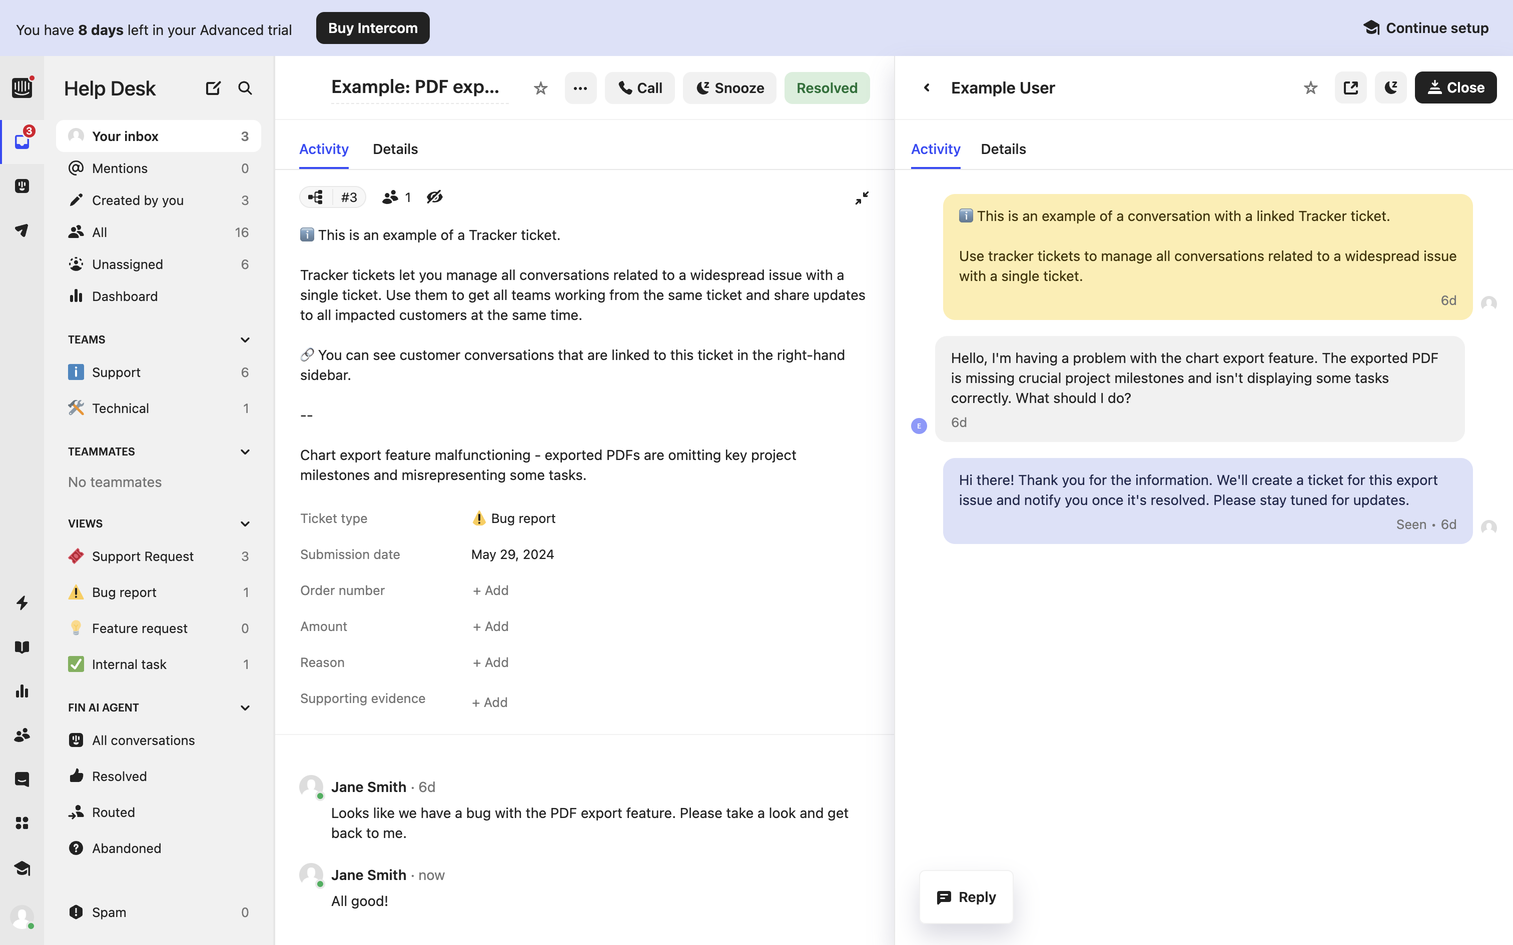Screen dimensions: 1513x945
Task: Open the Contacts people sidebar icon
Action: 22,735
